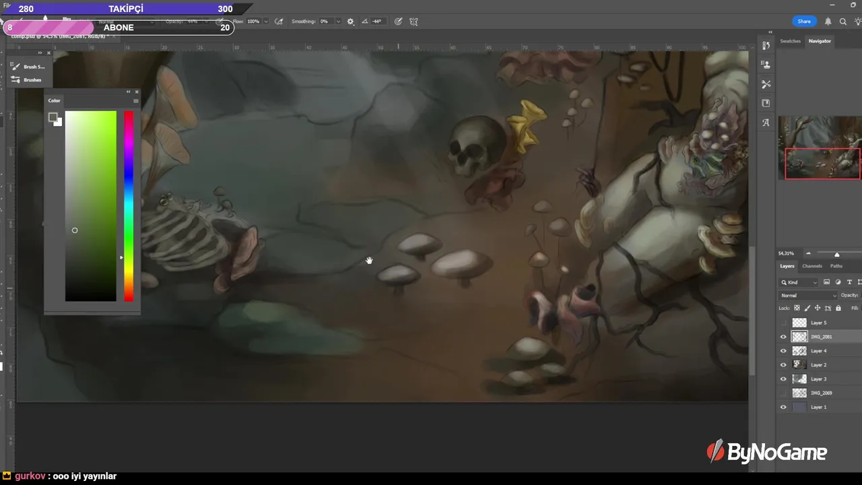Screen dimensions: 862x485
Task: Lock transparent pixels
Action: coord(797,308)
